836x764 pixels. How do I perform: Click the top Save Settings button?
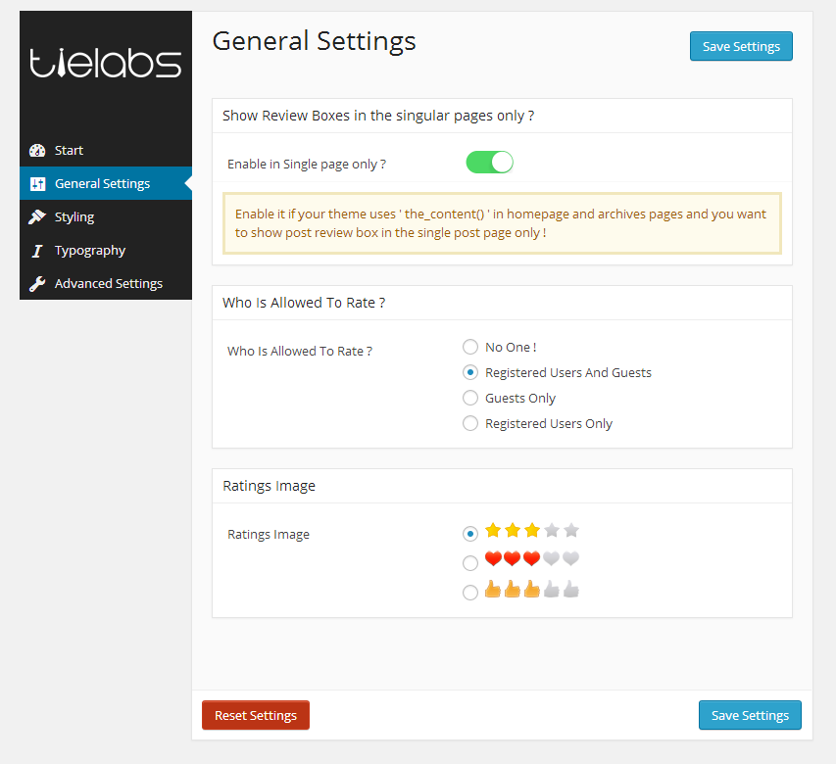coord(741,45)
